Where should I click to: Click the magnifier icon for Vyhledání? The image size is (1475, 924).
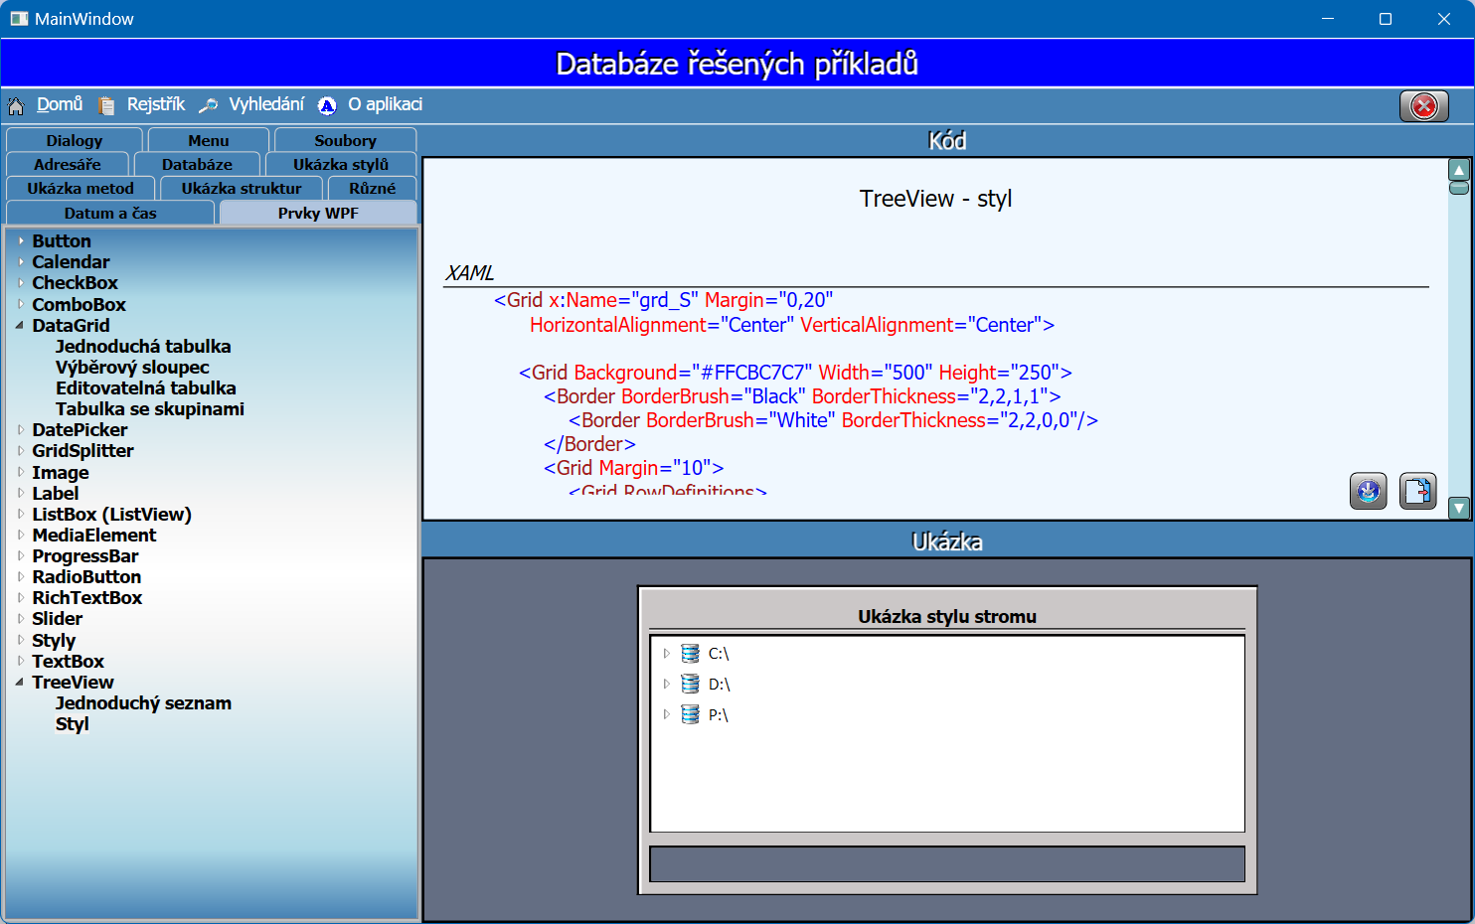208,104
